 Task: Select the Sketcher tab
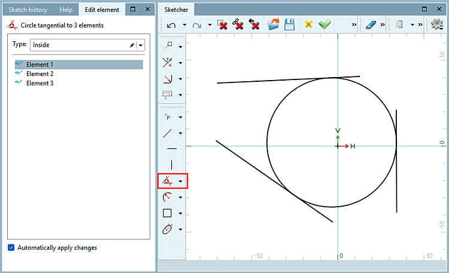176,10
